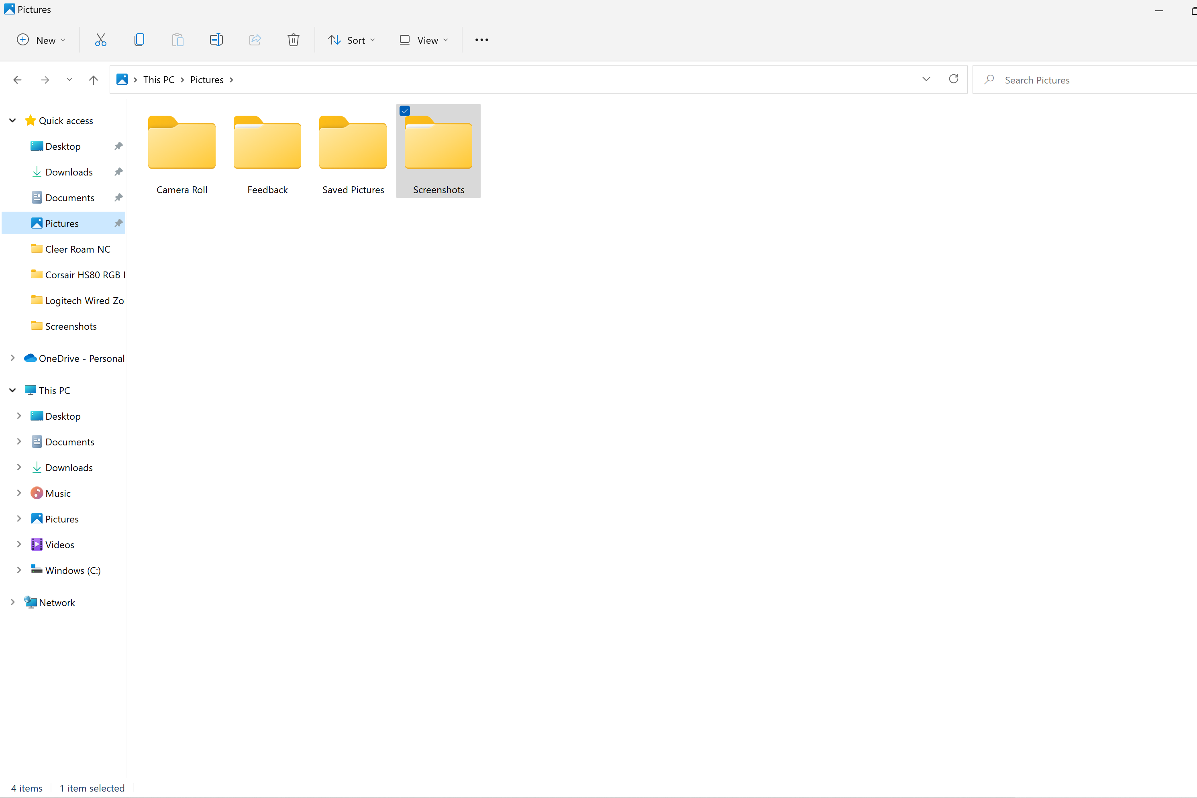Expand Documents under This PC
The image size is (1197, 798).
19,442
